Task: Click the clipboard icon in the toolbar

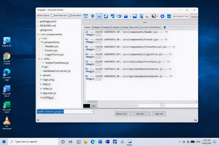Action: tap(141, 16)
